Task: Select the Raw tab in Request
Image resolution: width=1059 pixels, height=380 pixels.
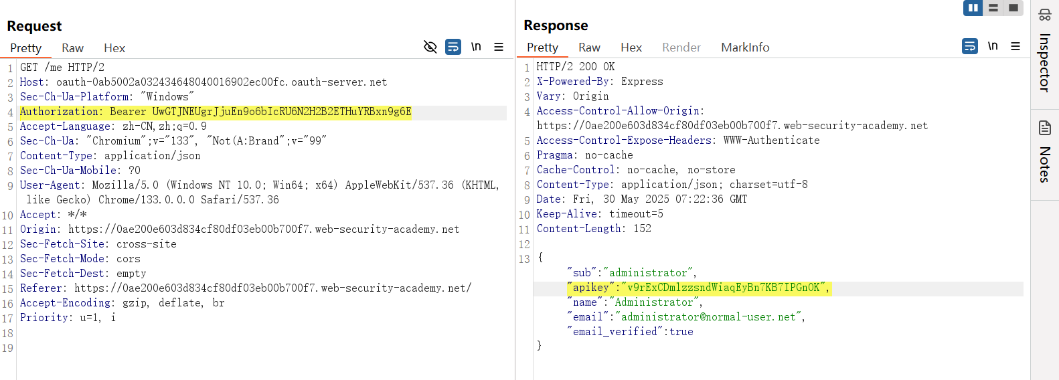Action: (x=72, y=48)
